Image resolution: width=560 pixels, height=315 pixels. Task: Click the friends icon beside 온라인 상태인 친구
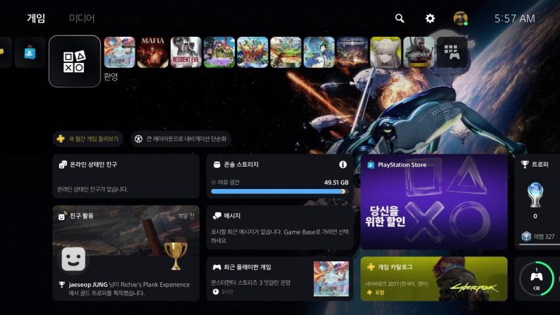point(63,164)
